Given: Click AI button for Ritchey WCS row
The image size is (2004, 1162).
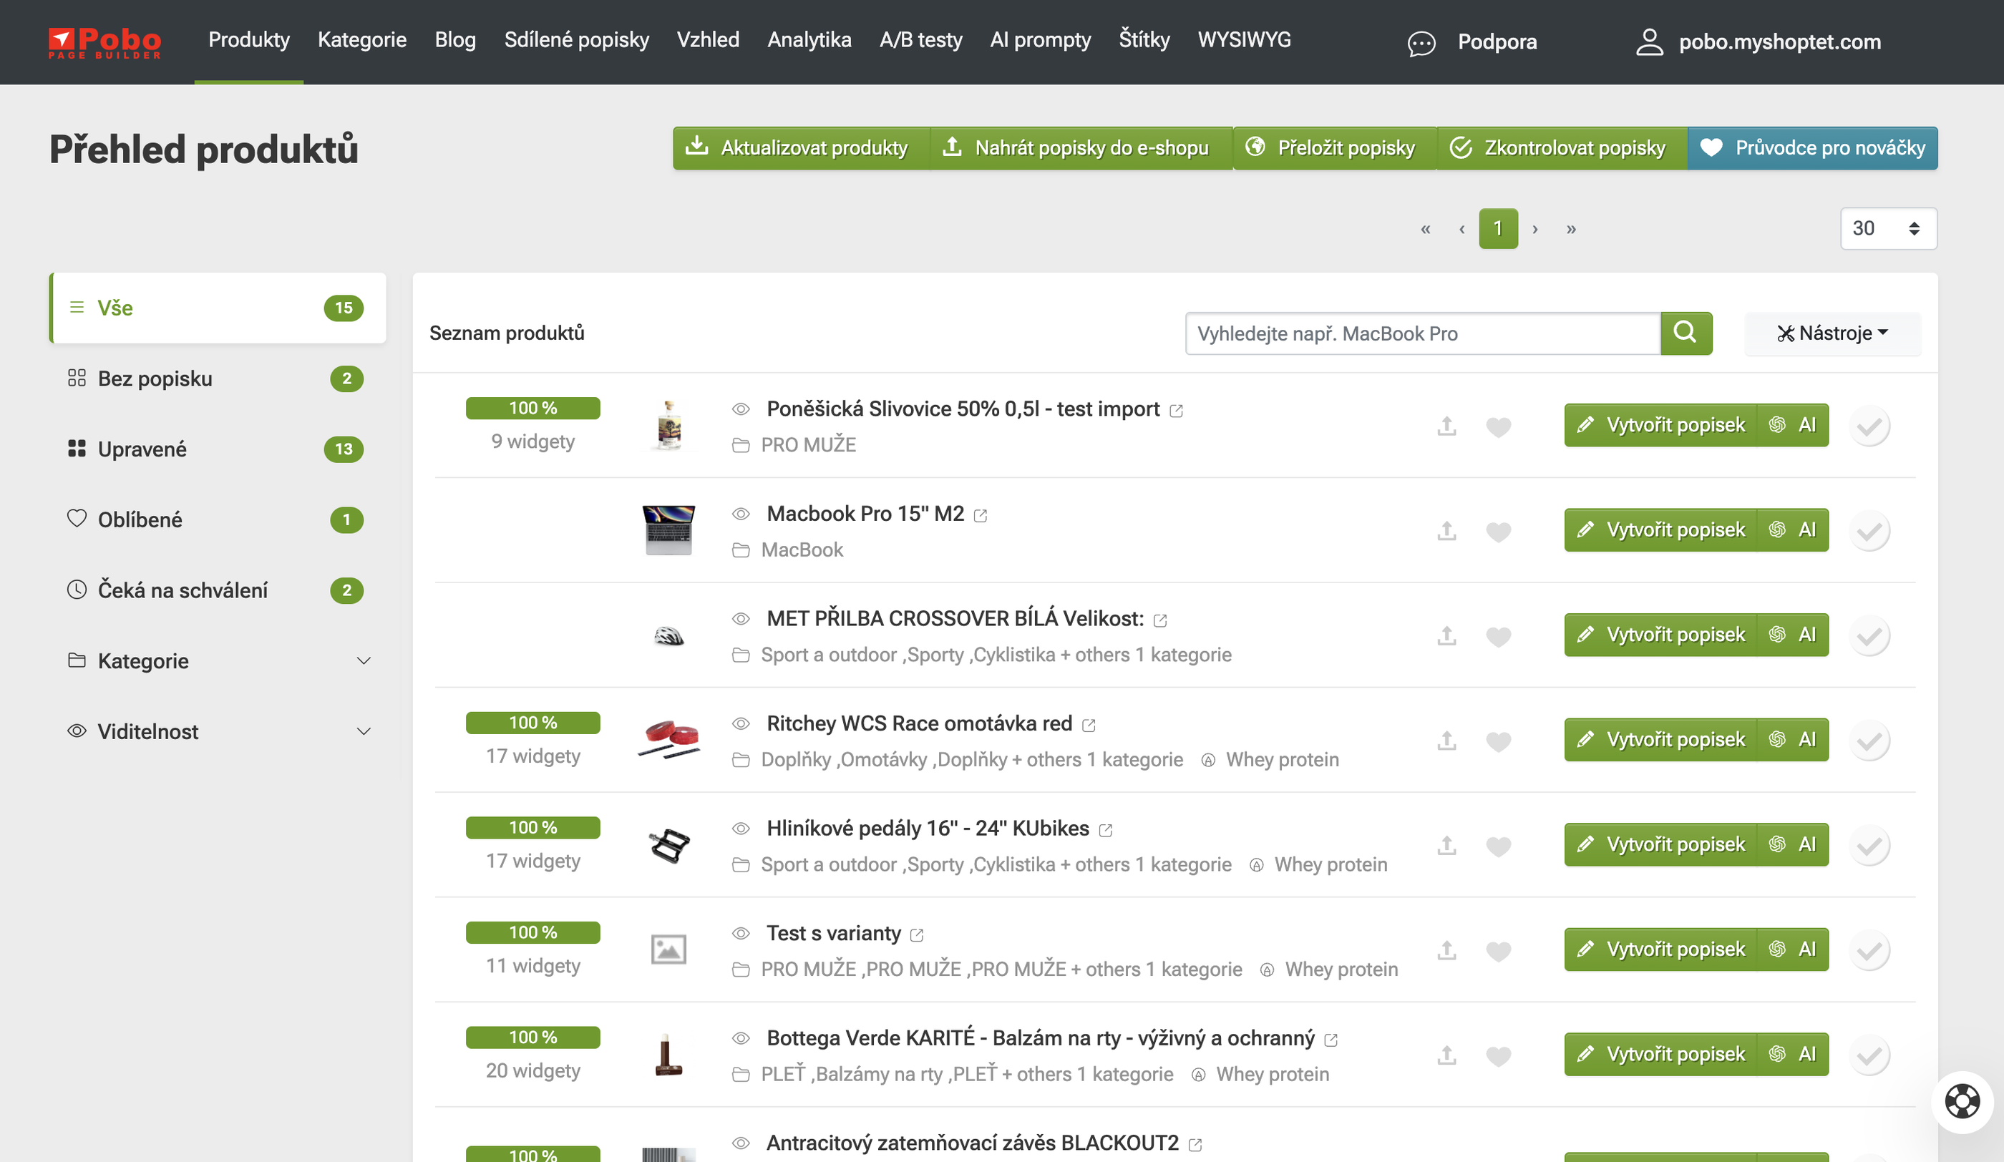Looking at the screenshot, I should [x=1794, y=740].
